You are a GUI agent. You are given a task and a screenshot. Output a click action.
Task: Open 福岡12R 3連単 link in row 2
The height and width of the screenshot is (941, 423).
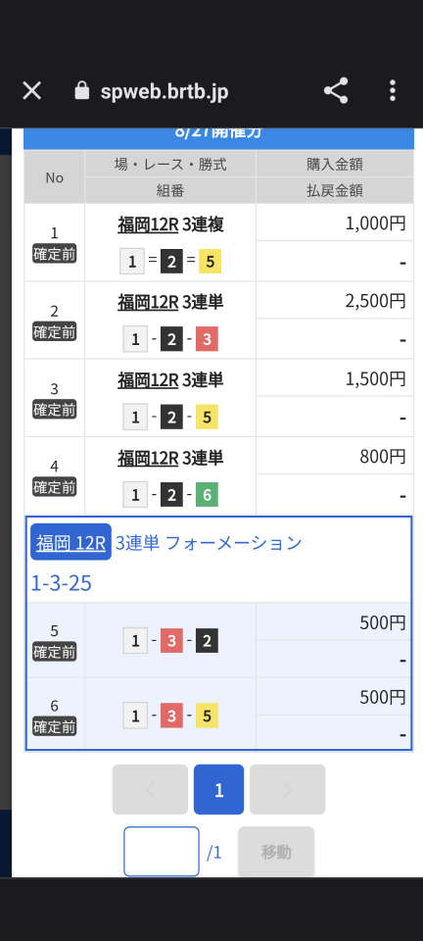click(148, 303)
